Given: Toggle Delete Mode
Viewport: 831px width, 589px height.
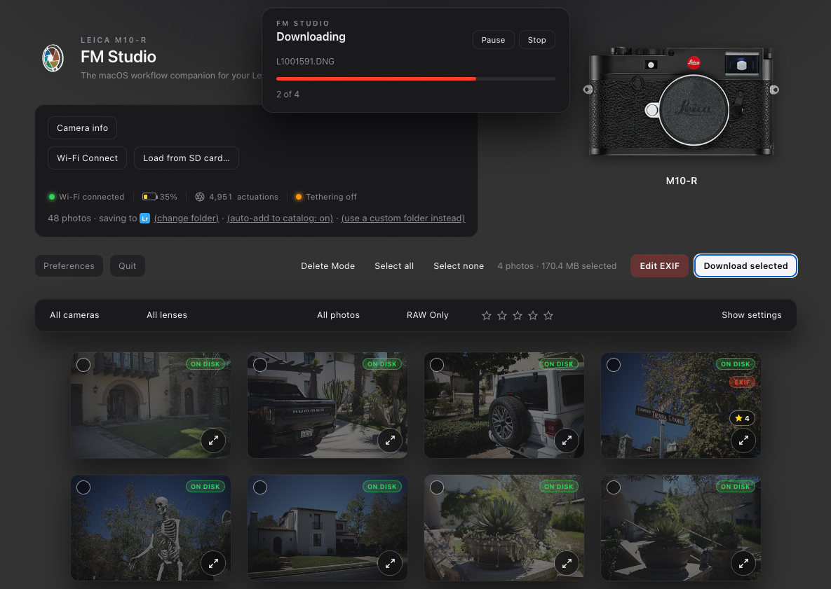Looking at the screenshot, I should coord(328,265).
